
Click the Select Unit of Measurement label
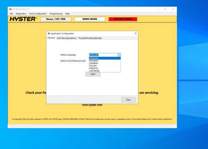click(73, 61)
